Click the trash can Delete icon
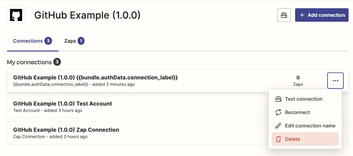Viewport: 353px width, 156px height. [278, 139]
